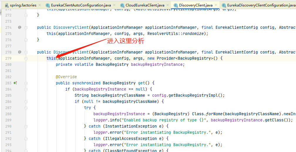This screenshot has width=296, height=152.
Task: Click the class icon on DiscoveryClient.java tab
Action: (176, 5)
